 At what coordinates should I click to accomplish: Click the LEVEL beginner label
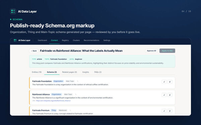(x=76, y=59)
